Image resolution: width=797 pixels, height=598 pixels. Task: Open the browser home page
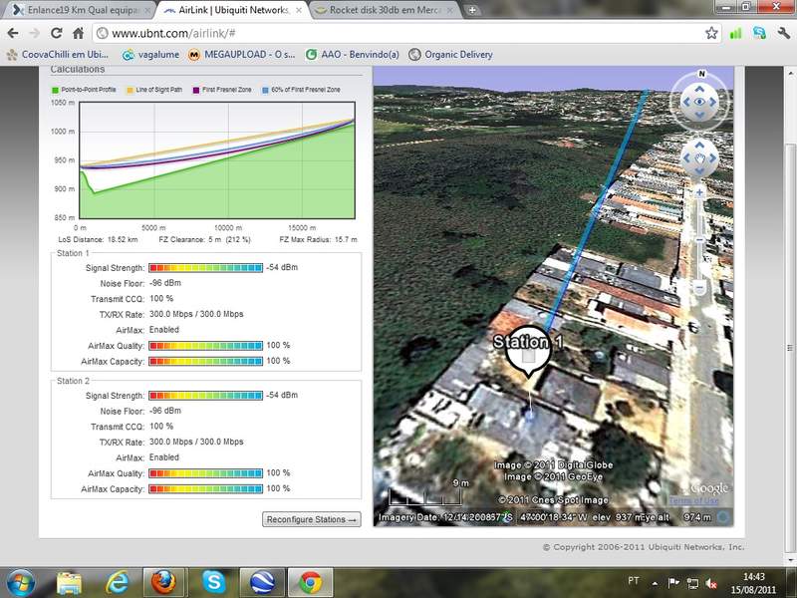click(x=78, y=34)
